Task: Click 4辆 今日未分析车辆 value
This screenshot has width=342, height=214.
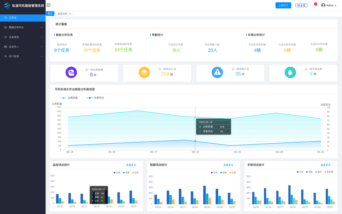Action: click(x=257, y=50)
